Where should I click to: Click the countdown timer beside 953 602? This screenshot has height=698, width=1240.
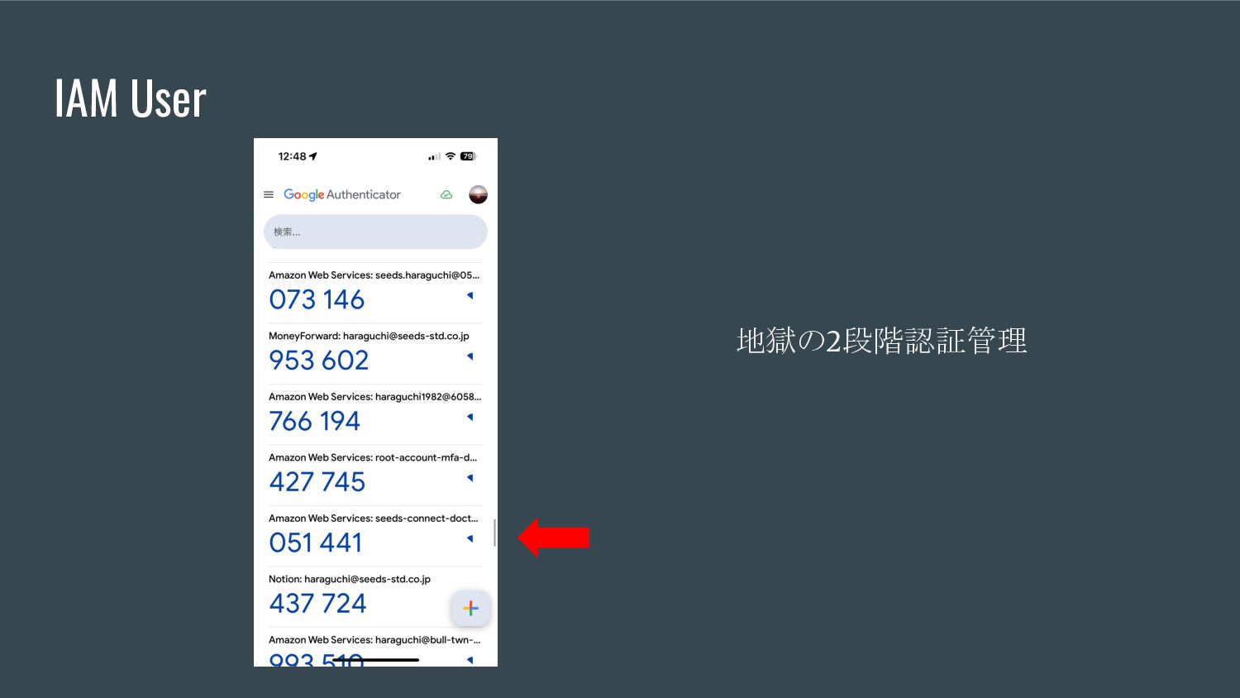click(x=470, y=356)
